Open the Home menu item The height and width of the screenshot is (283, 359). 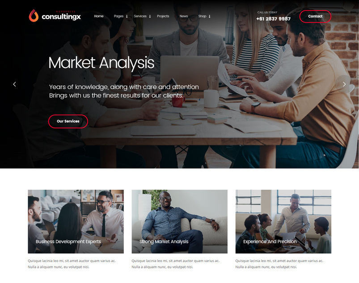pos(99,16)
